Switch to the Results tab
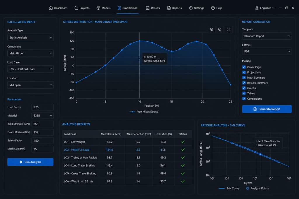Image resolution: width=299 pixels, height=199 pixels. pyautogui.click(x=153, y=8)
